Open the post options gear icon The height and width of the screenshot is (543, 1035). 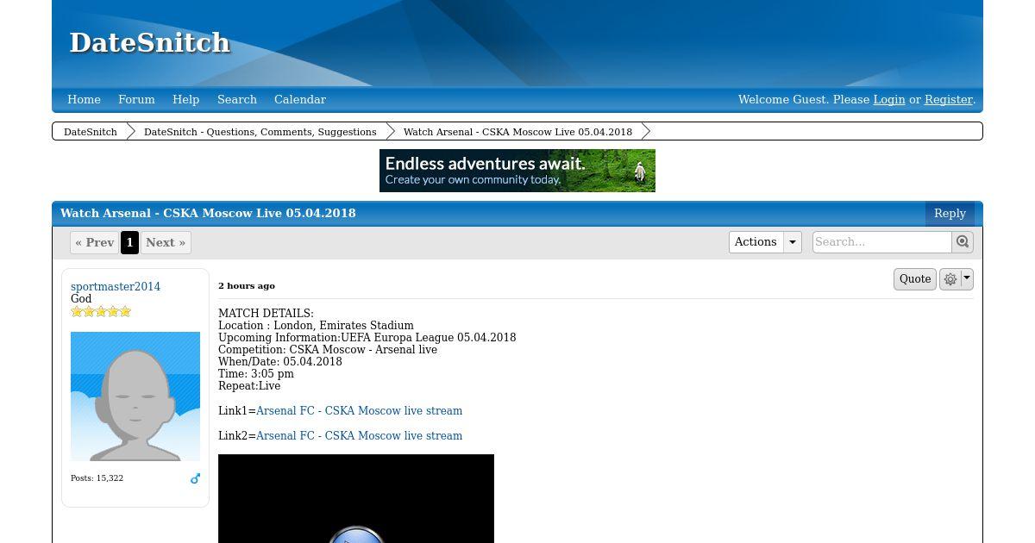[950, 279]
